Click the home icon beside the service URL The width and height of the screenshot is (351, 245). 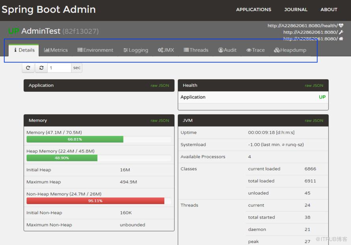pos(341,39)
